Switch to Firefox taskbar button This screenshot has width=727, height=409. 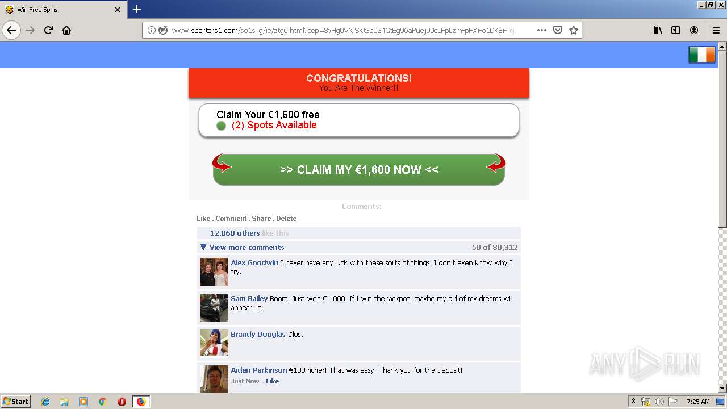point(141,402)
